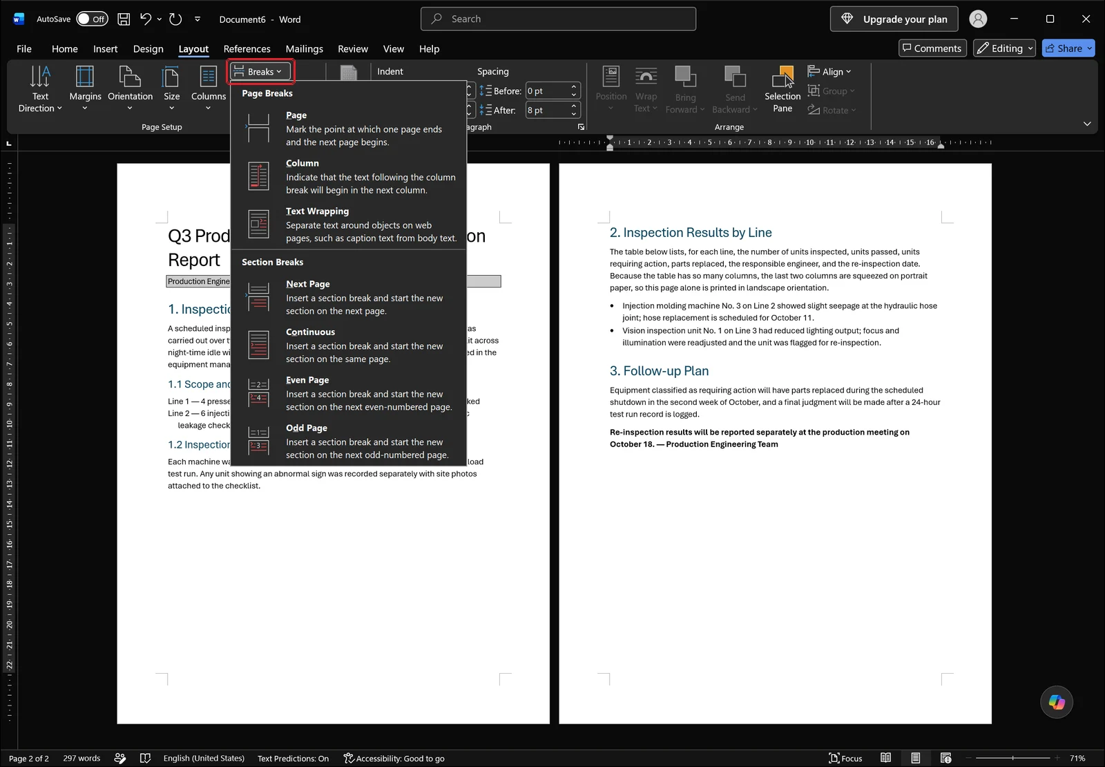
Task: Click zoom out minus button
Action: 968,758
